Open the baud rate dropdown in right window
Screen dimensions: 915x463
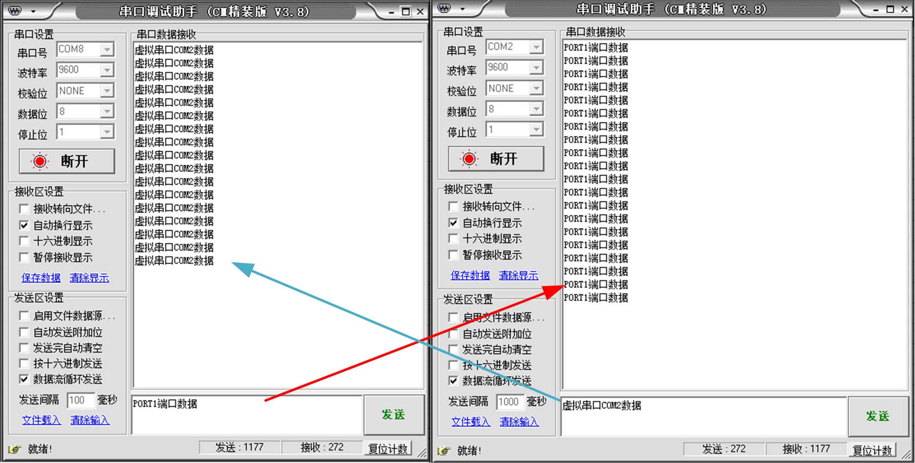tap(537, 67)
